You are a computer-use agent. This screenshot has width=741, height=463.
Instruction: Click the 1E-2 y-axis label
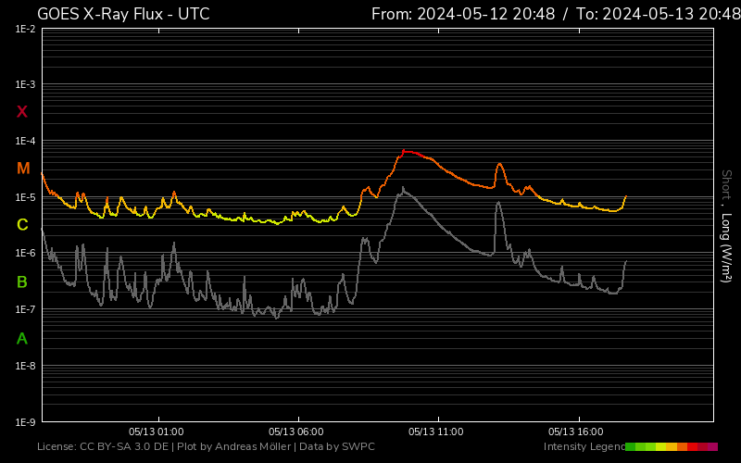25,29
